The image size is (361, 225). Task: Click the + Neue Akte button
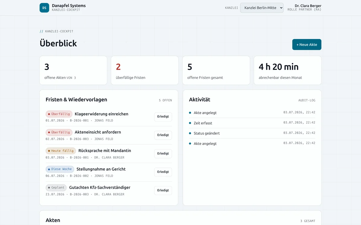point(307,44)
